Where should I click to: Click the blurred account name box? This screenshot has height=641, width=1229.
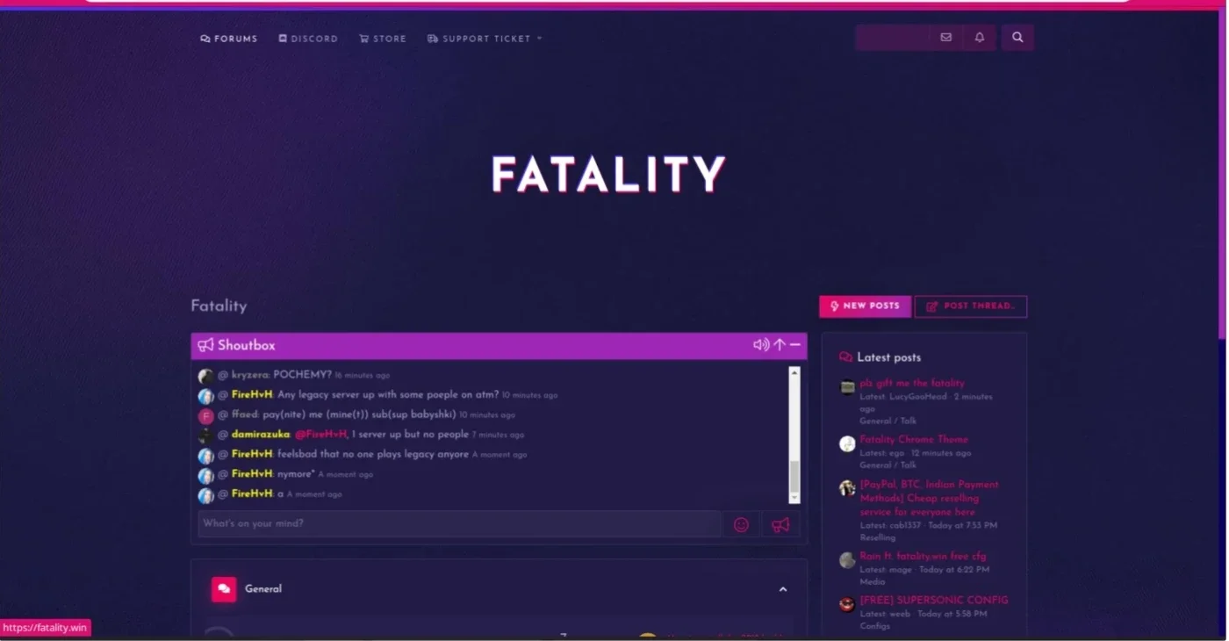coord(893,38)
